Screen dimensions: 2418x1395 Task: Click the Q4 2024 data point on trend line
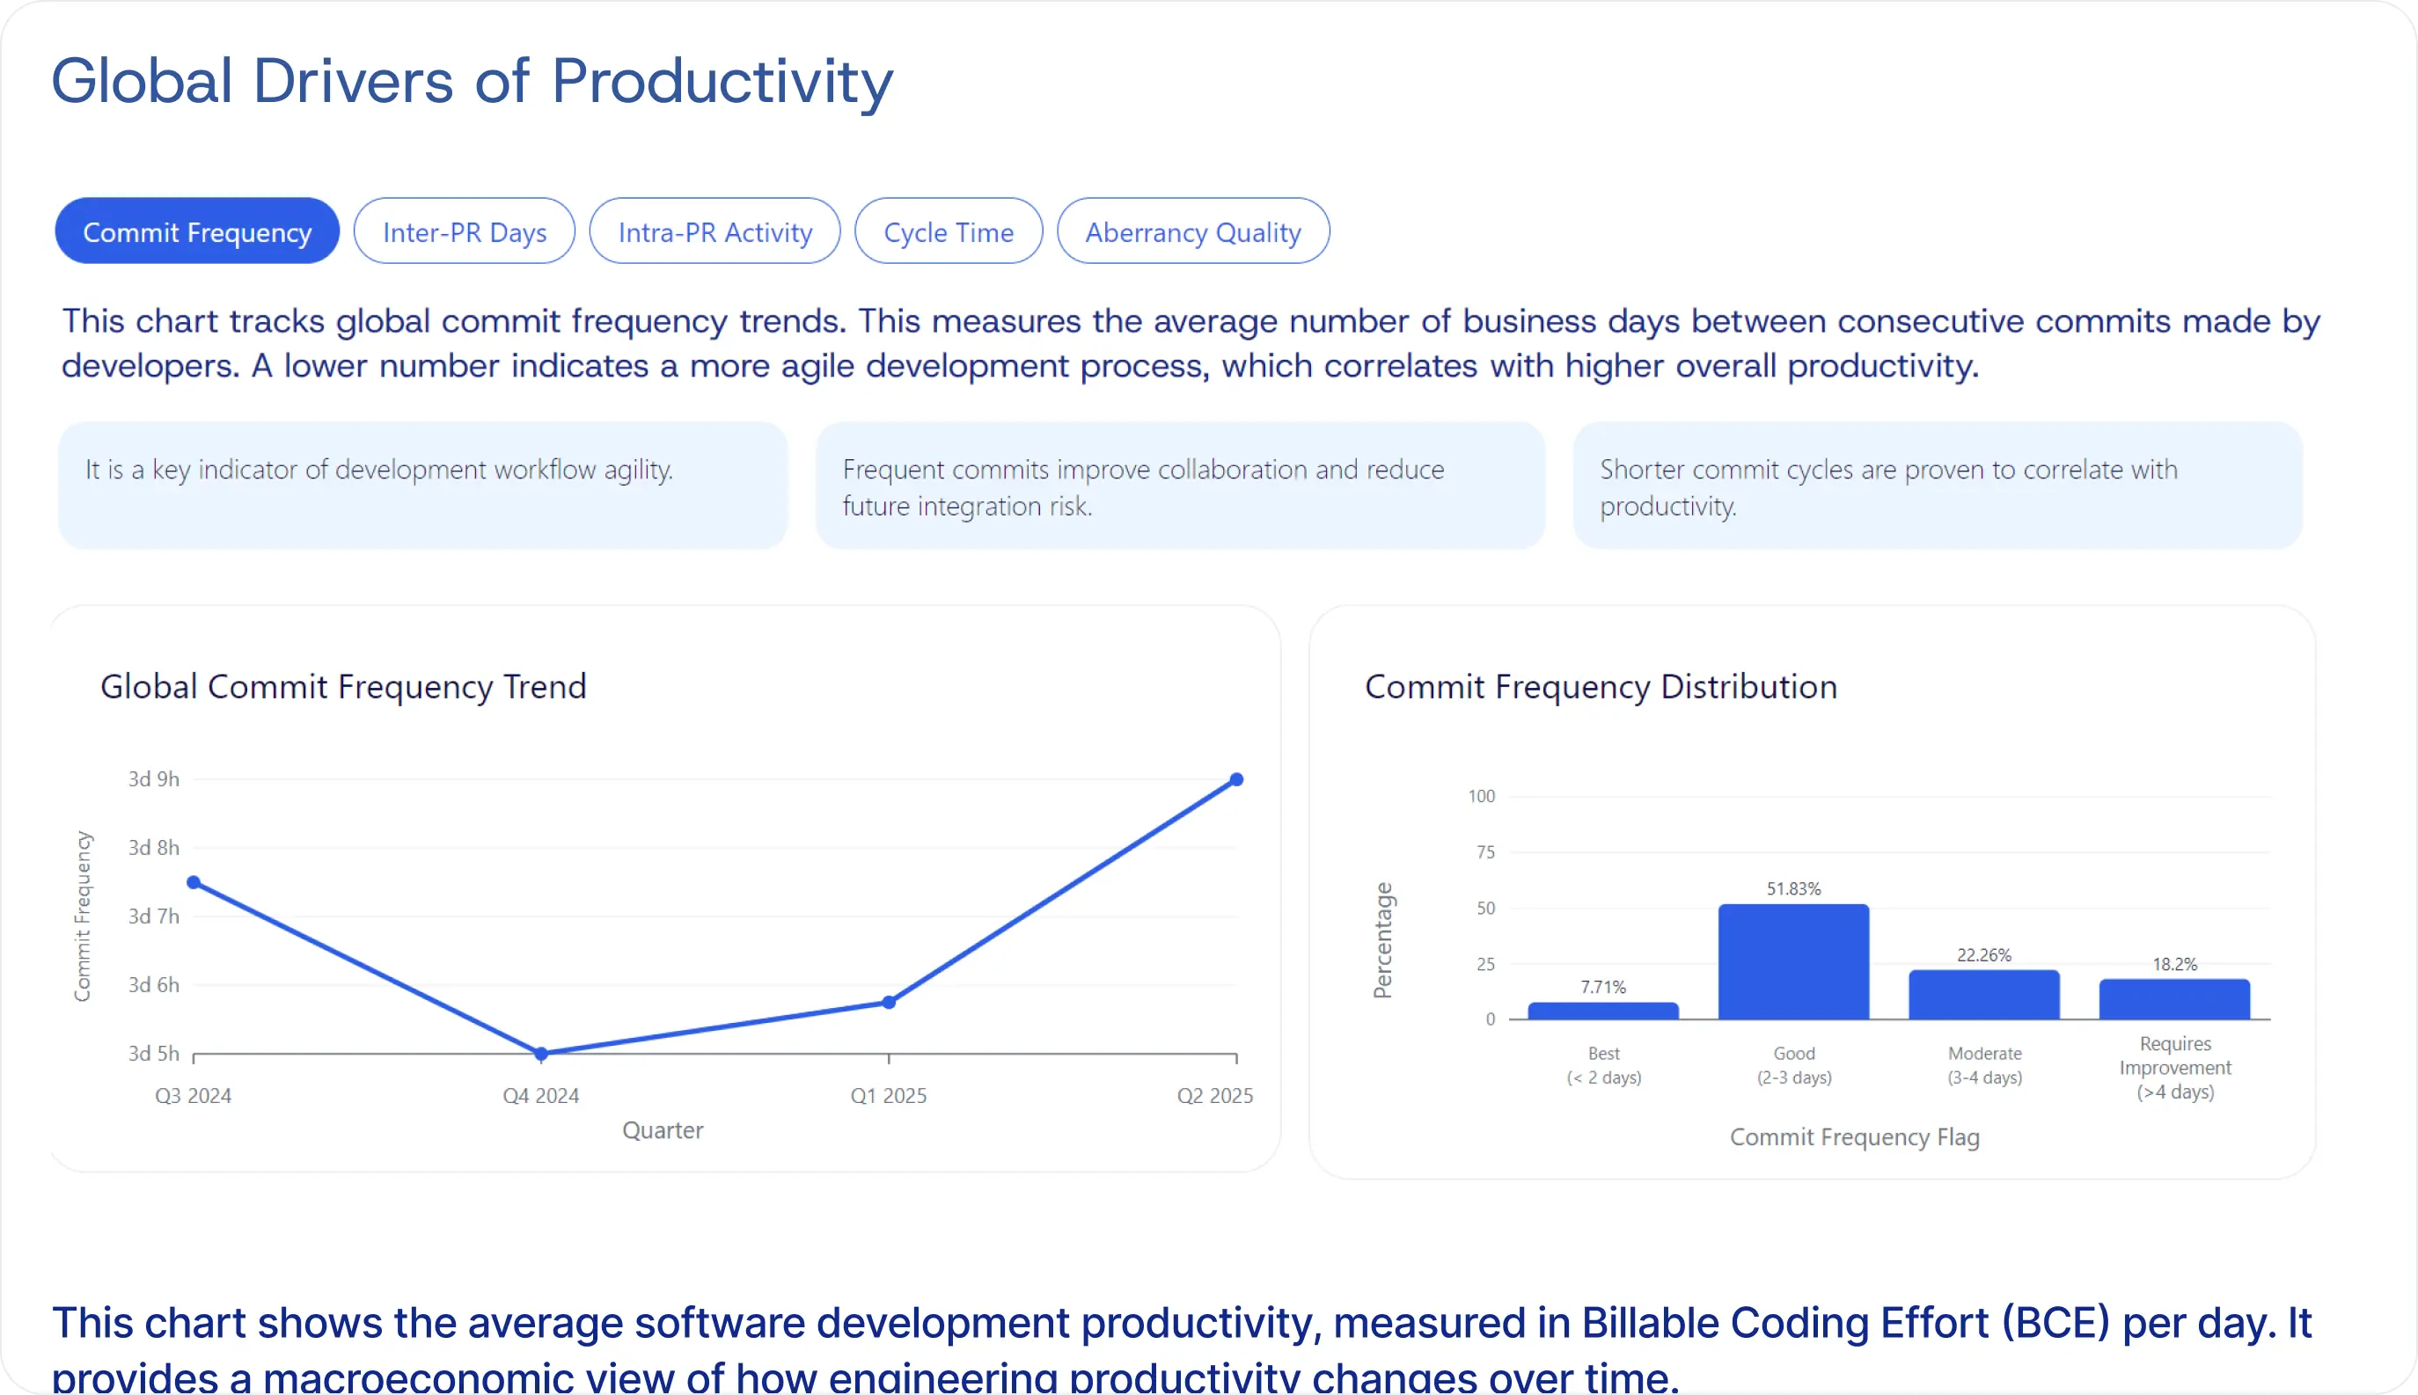click(540, 1054)
